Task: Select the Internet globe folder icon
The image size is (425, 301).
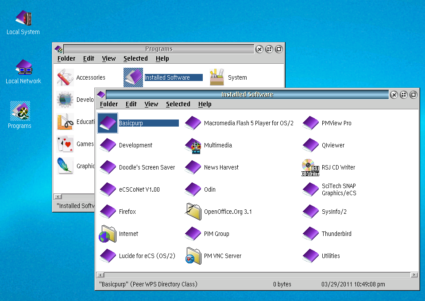Action: (x=108, y=234)
